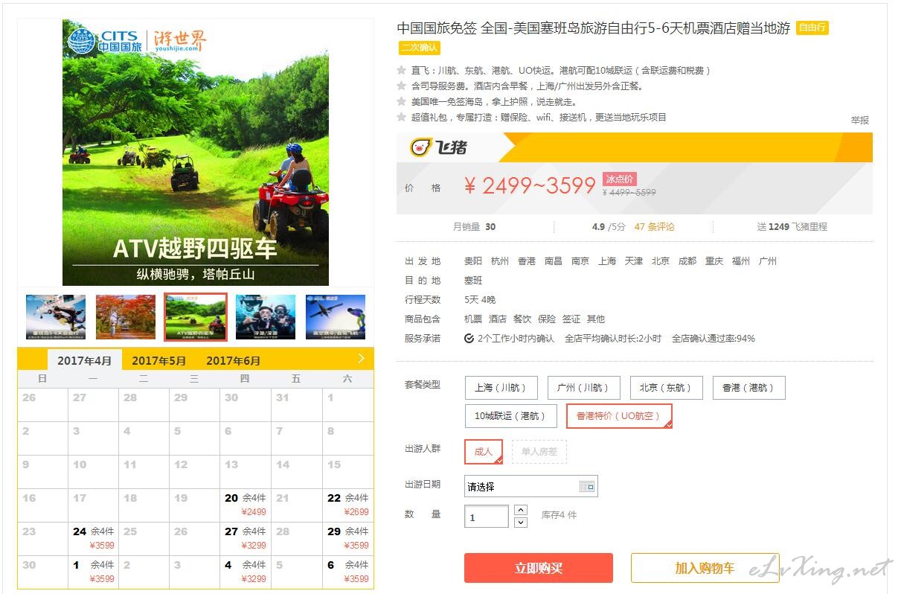View the scuba diving thumbnail

tap(266, 317)
